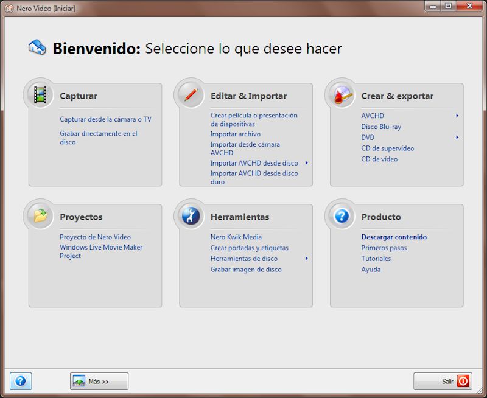This screenshot has height=398, width=487.
Task: Click Descargar contenido link
Action: (x=394, y=237)
